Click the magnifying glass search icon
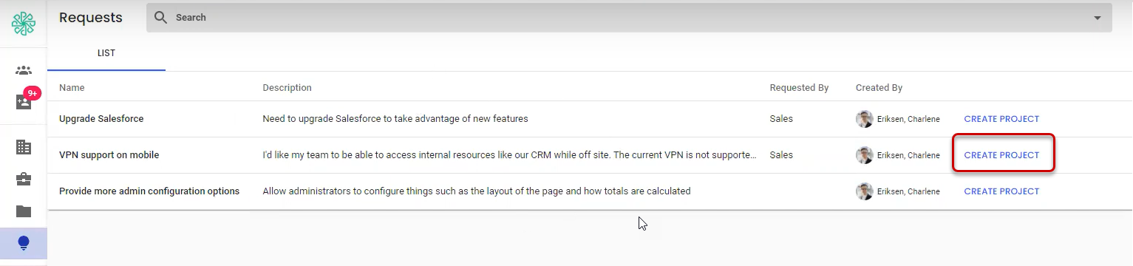Screen dimensions: 1133x266 [160, 18]
